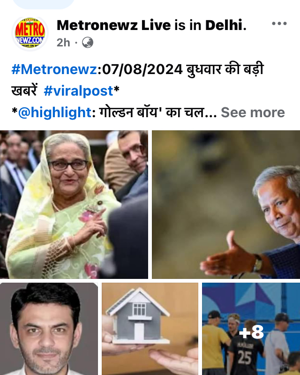The image size is (300, 375).
Task: Open portrait photo of dark-haired bearded man
Action: tap(49, 329)
